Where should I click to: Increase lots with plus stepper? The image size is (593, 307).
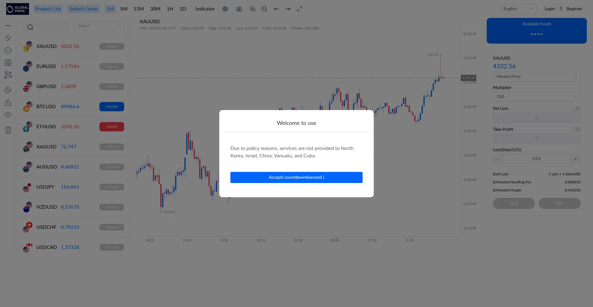click(x=575, y=159)
